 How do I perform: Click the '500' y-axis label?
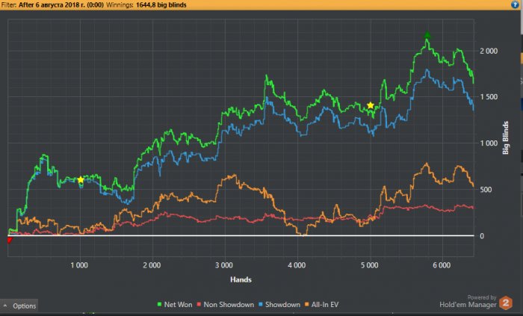(x=486, y=189)
